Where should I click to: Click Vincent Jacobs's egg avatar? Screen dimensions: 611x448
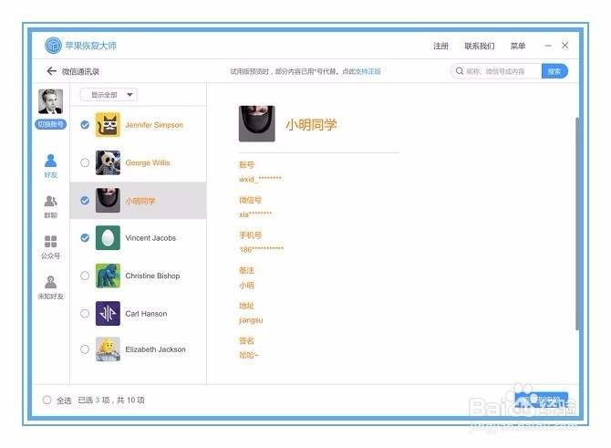point(108,238)
